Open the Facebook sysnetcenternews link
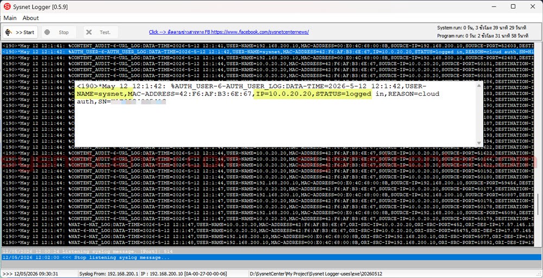 [x=229, y=32]
